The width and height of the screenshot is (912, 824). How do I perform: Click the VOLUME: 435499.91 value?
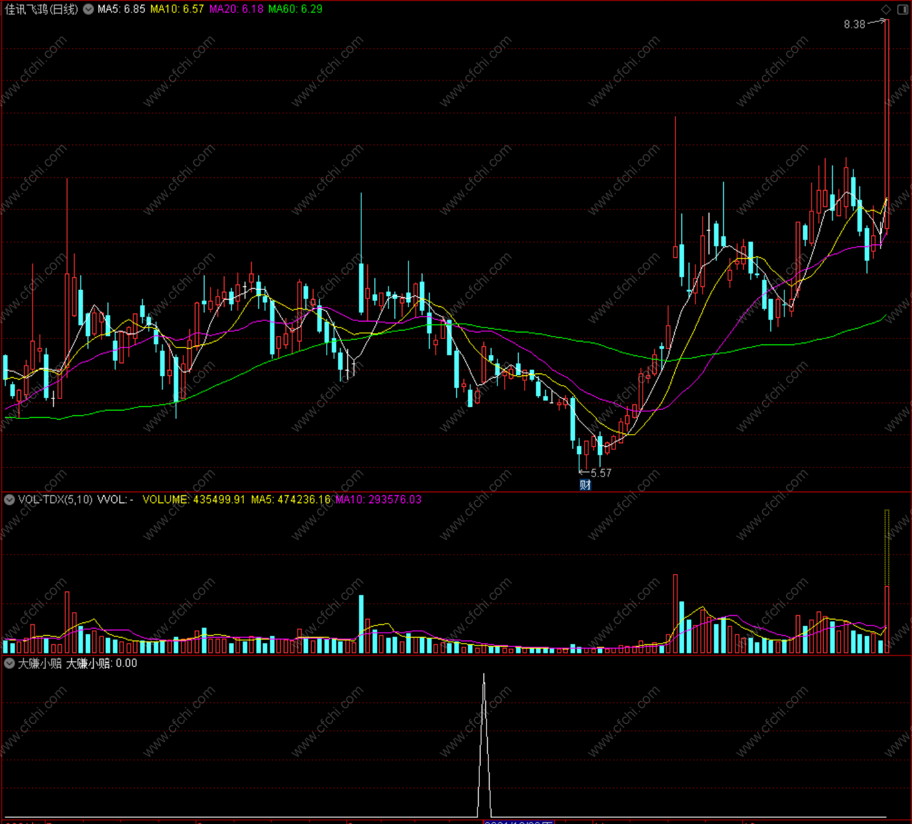pyautogui.click(x=194, y=499)
